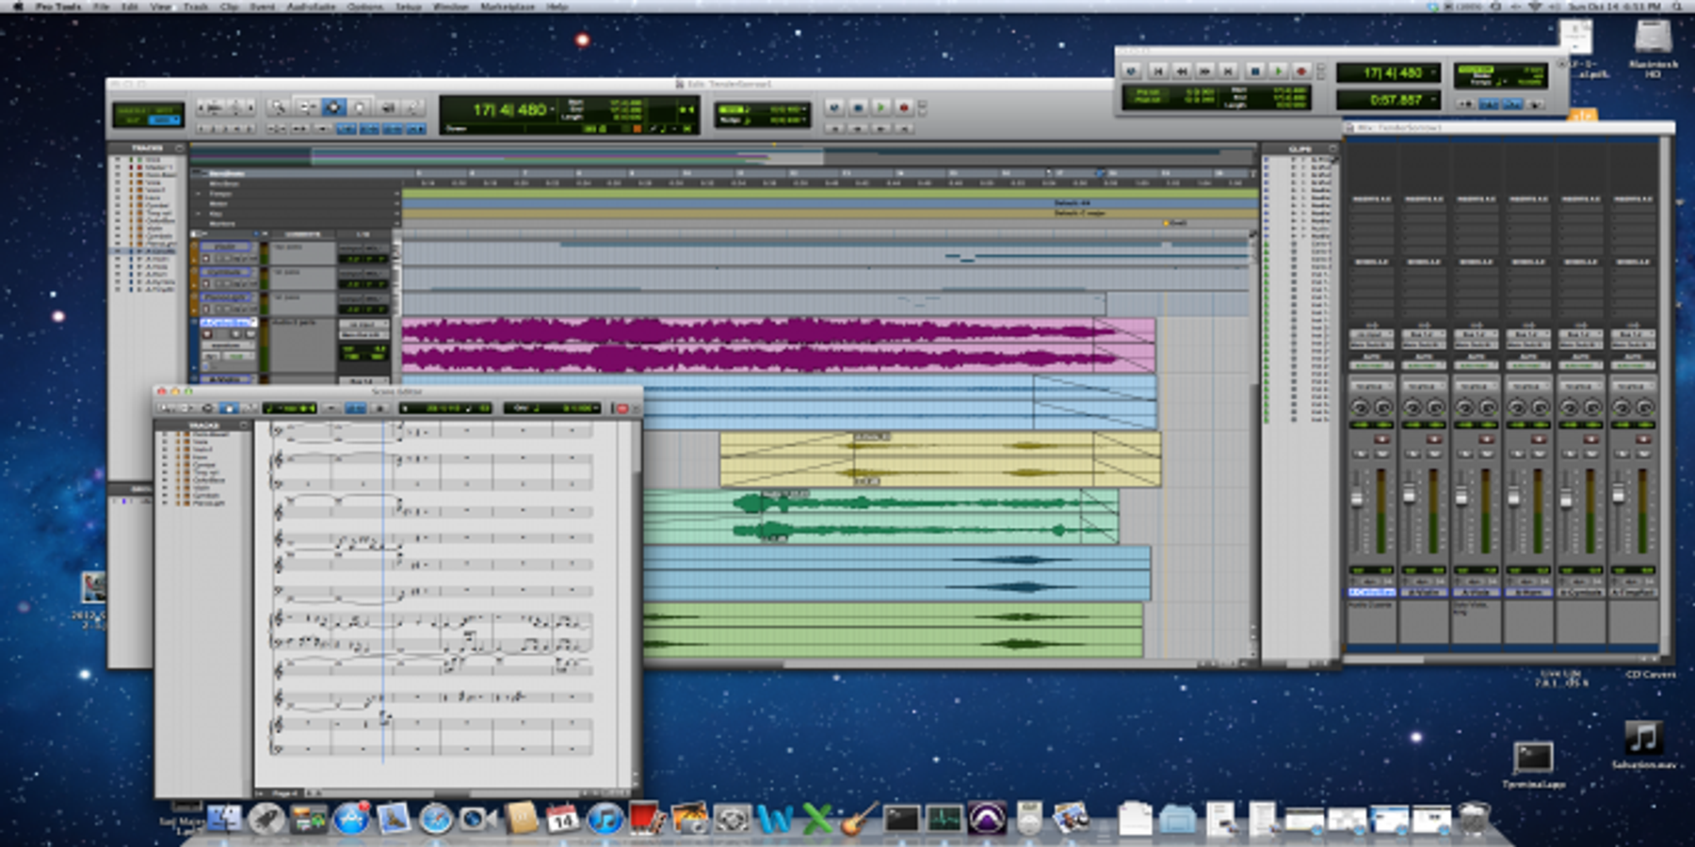
Task: Expand the Tempo ruler editor
Action: pos(198,193)
